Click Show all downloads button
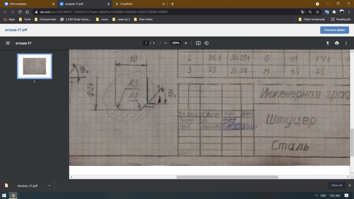 point(336,185)
